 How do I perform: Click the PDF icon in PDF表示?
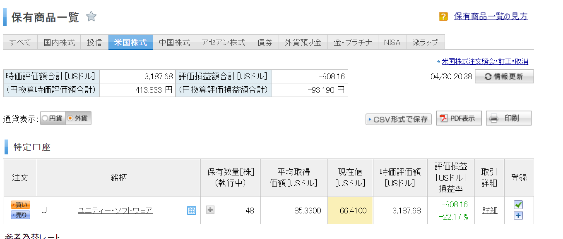click(444, 118)
